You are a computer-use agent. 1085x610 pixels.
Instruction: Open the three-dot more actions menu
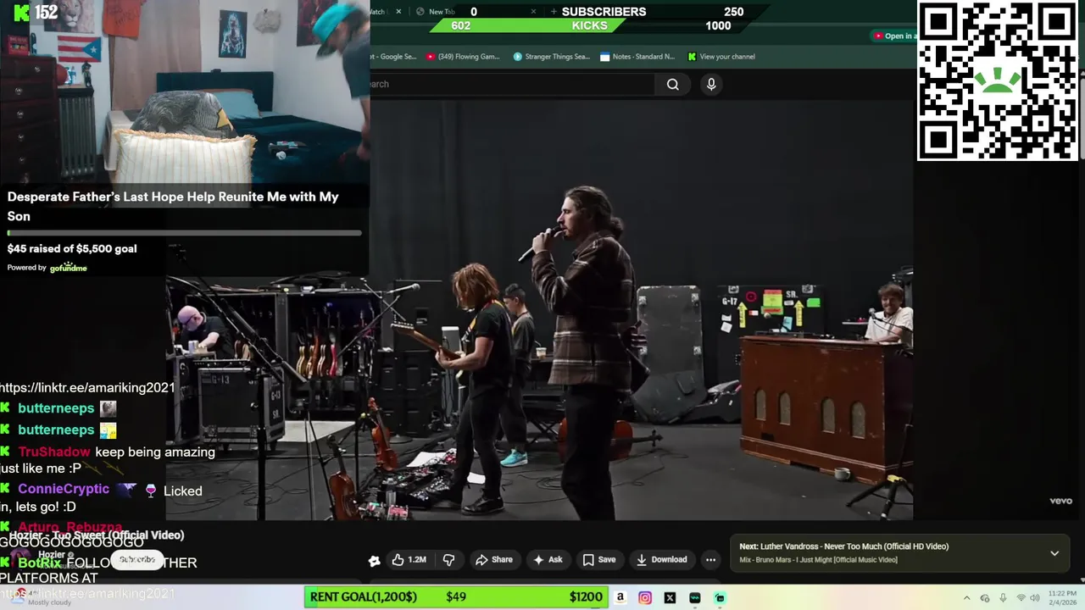click(x=710, y=559)
